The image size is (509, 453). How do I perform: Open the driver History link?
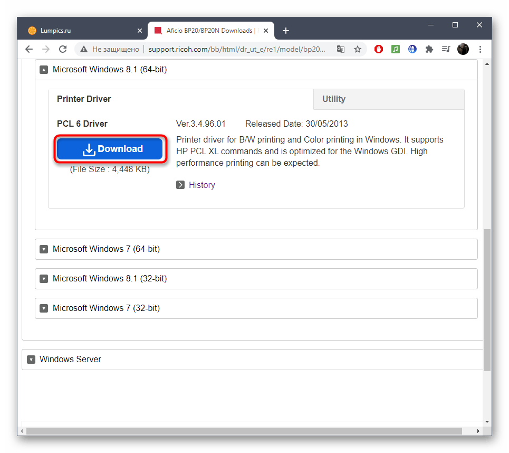[x=201, y=185]
